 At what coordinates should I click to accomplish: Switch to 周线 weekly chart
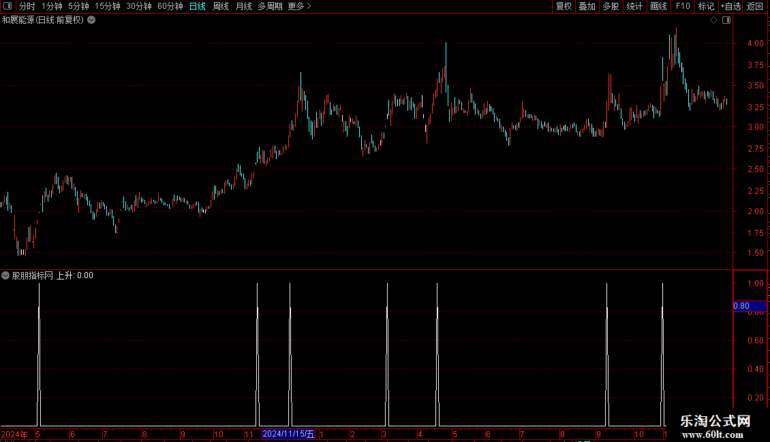[221, 6]
